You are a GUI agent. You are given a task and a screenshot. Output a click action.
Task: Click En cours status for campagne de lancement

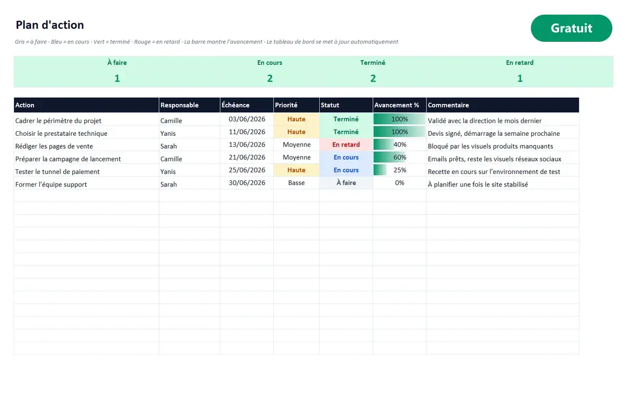[x=346, y=157]
